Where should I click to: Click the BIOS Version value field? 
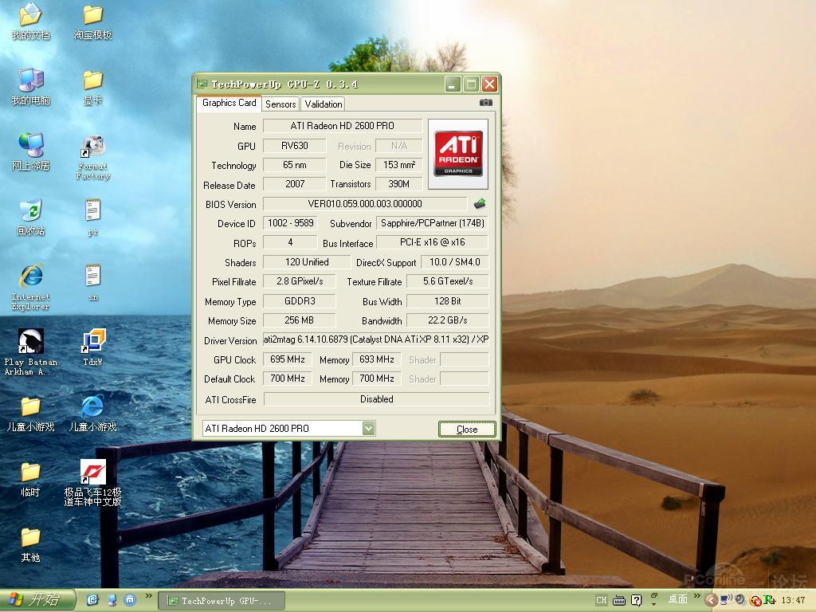coord(365,204)
